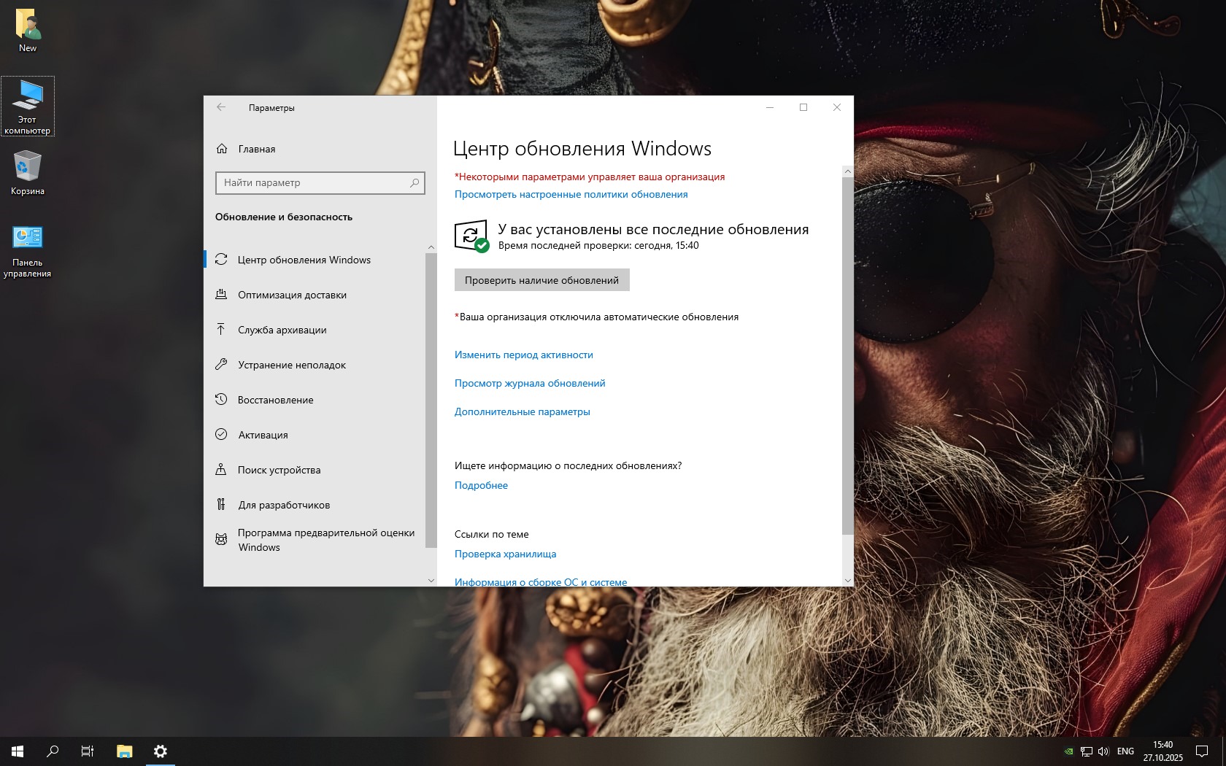Open the Центр обновления Windows section
The width and height of the screenshot is (1226, 766).
[x=304, y=260]
